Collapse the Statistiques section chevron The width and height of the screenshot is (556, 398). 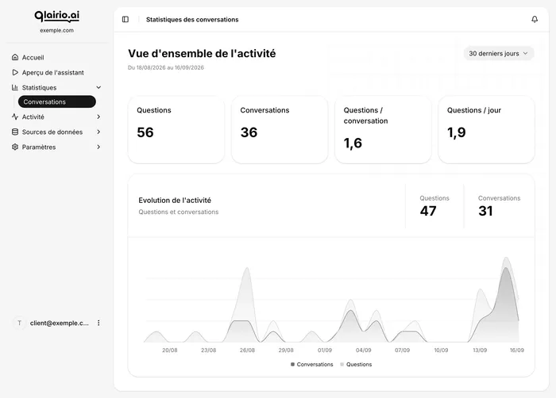point(98,87)
